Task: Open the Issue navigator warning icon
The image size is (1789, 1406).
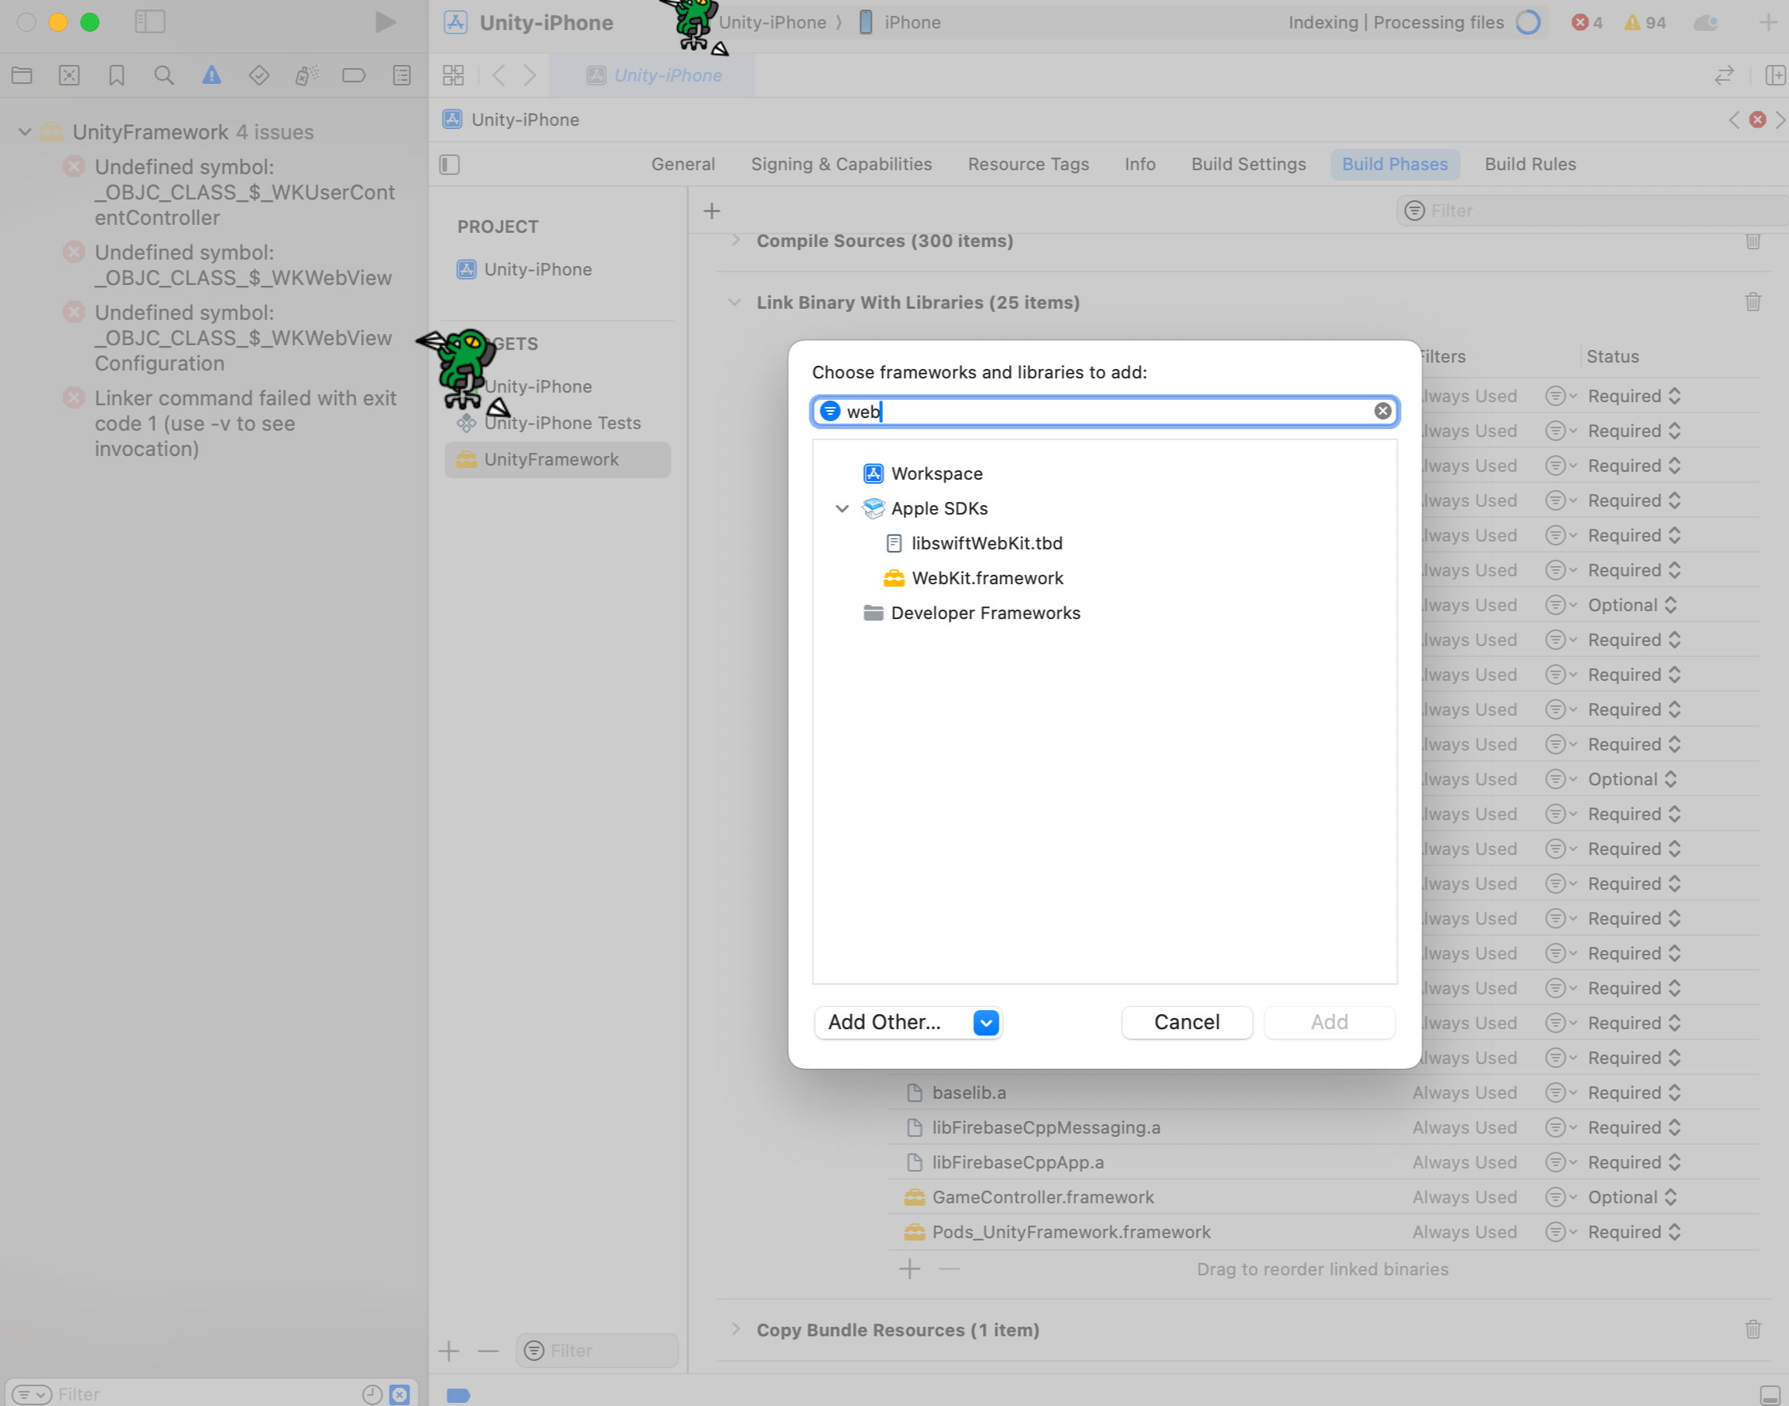Action: coord(211,76)
